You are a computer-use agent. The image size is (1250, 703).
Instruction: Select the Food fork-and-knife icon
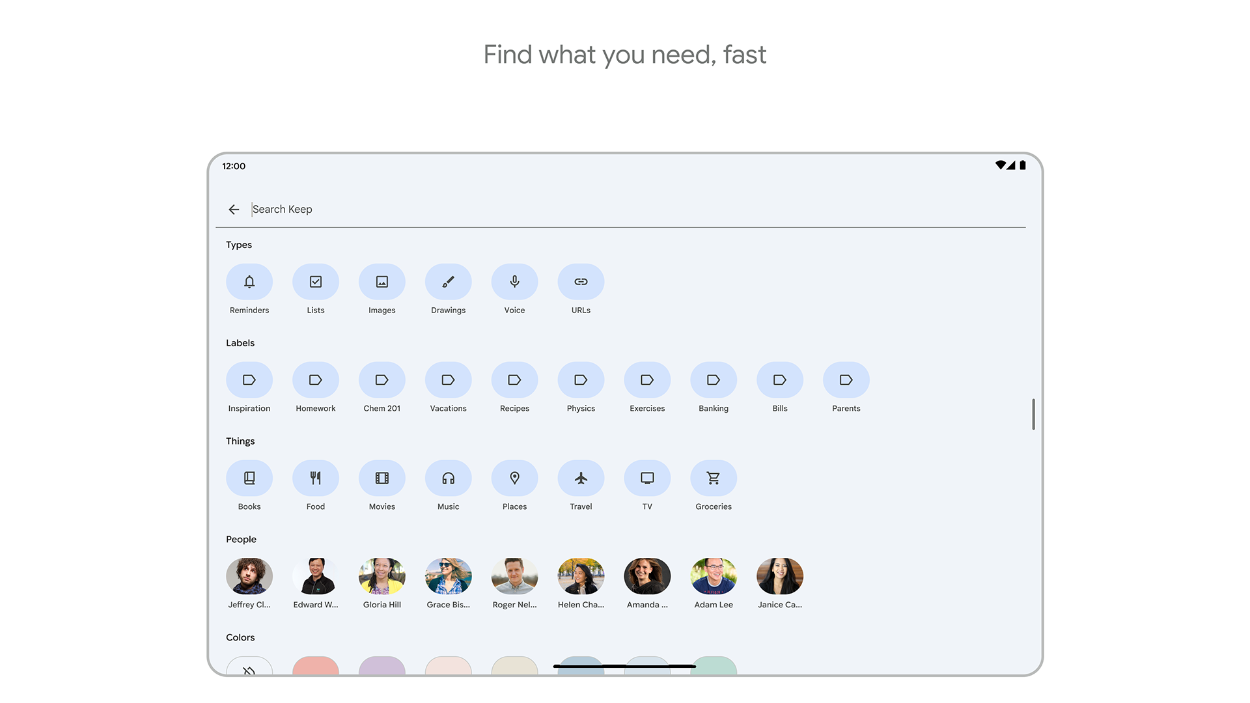[316, 478]
